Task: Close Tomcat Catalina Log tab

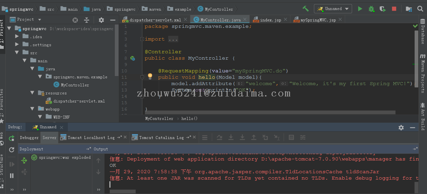Action: (x=195, y=137)
